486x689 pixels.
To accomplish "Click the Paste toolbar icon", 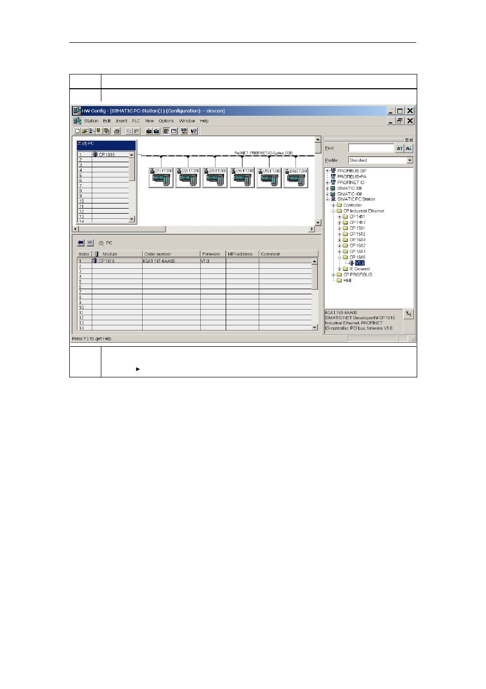I will [136, 131].
